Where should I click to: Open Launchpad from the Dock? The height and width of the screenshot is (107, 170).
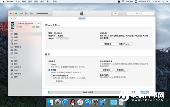pyautogui.click(x=58, y=102)
